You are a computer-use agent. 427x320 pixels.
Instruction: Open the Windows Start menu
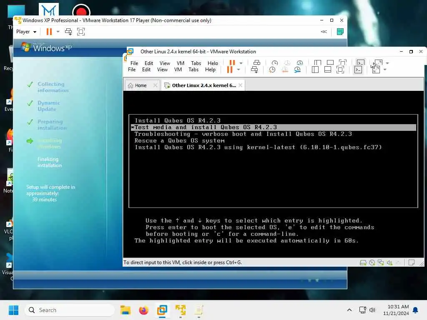[13, 310]
